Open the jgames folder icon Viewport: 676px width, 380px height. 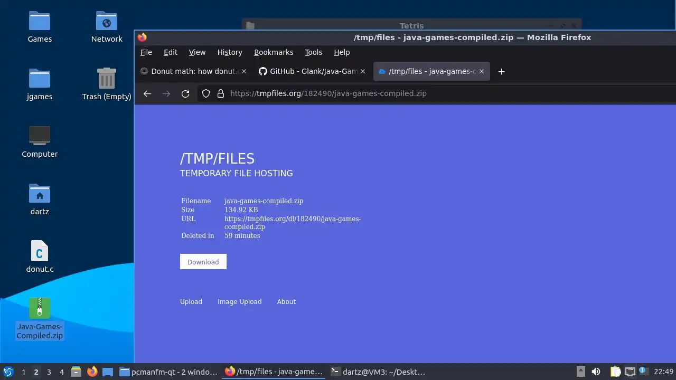pyautogui.click(x=40, y=84)
